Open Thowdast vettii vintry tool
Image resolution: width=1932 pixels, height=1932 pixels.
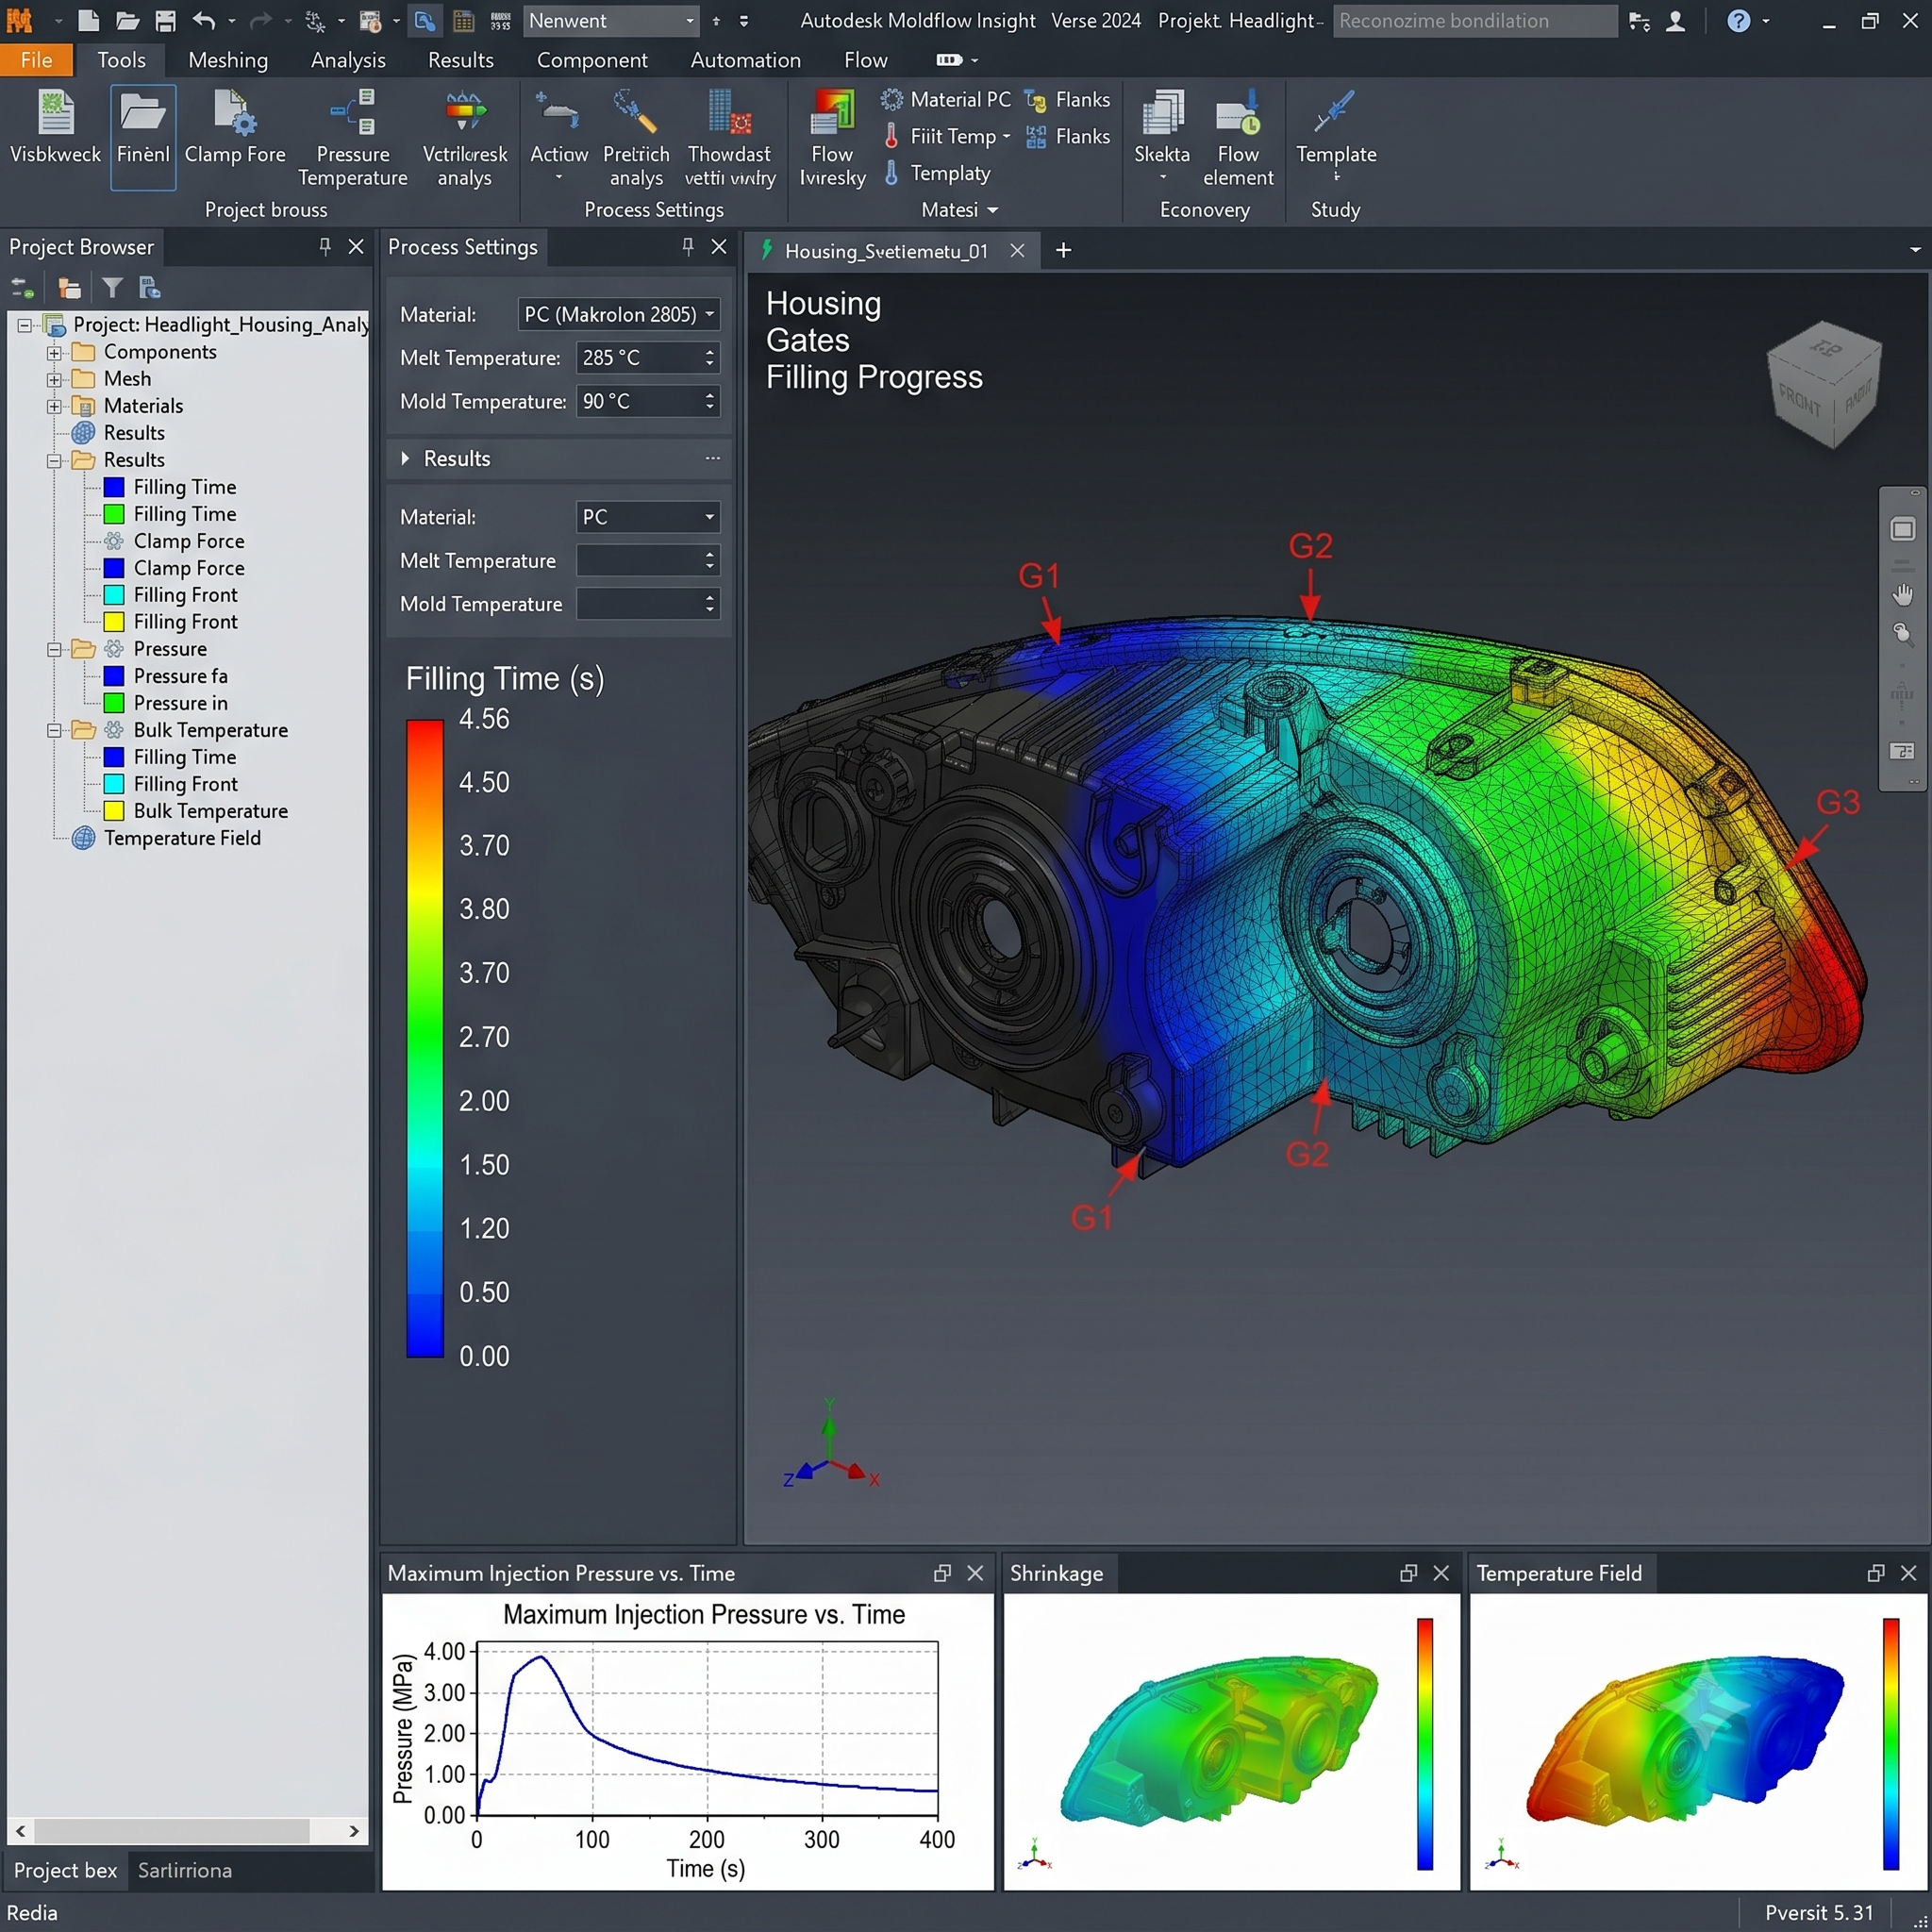click(x=730, y=138)
